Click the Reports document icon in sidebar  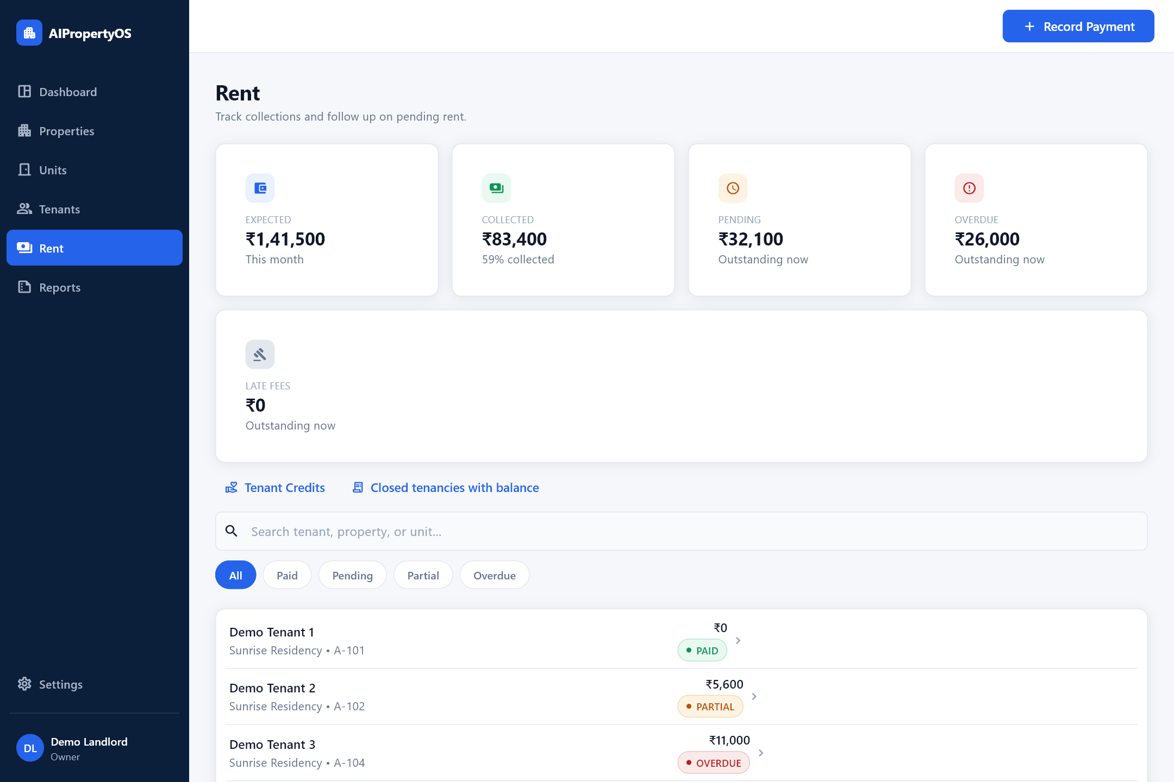point(24,287)
